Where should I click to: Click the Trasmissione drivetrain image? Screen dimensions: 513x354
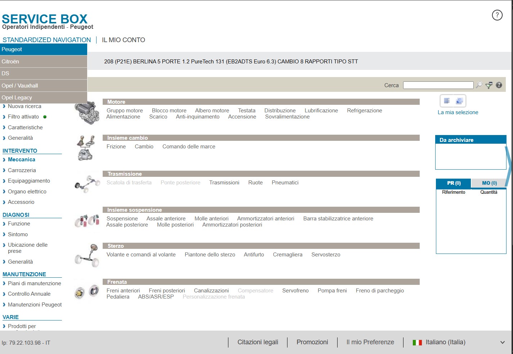click(x=87, y=184)
